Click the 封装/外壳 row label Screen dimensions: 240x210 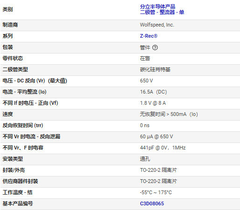coord(14,170)
